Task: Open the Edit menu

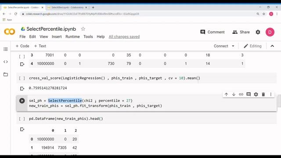Action: (32, 36)
